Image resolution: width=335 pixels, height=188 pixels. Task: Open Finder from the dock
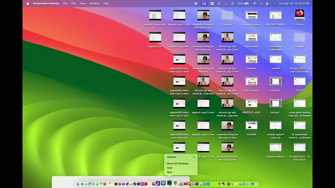78,184
